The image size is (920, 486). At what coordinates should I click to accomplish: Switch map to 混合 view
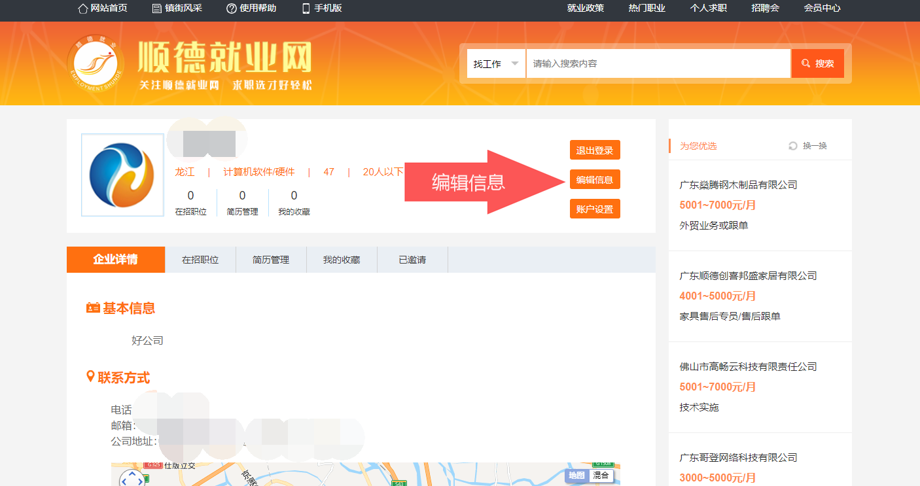pyautogui.click(x=601, y=476)
